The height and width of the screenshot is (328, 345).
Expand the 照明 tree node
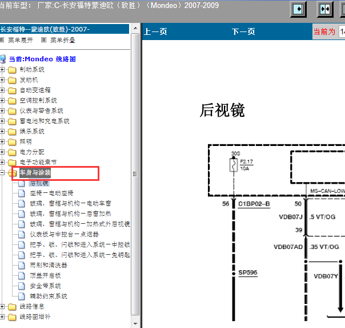point(2,141)
